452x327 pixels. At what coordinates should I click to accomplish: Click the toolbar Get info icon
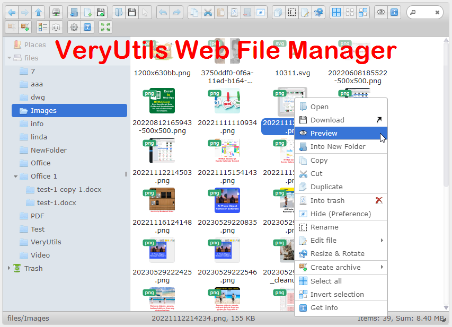pos(394,12)
